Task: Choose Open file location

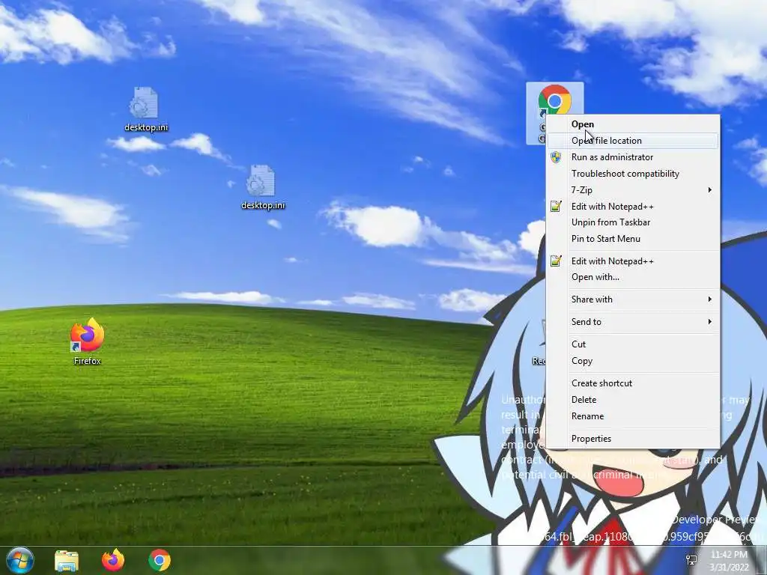Action: 632,141
